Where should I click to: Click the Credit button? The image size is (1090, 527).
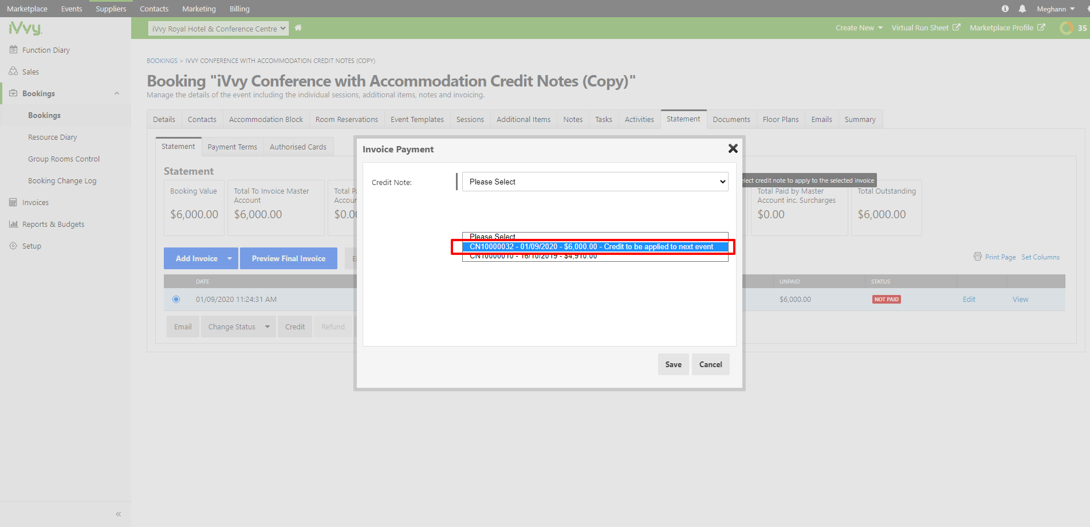pos(295,327)
